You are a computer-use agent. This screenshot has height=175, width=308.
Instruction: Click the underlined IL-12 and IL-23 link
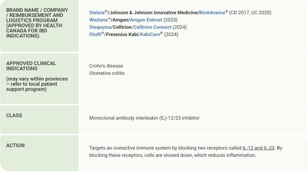[258, 148]
